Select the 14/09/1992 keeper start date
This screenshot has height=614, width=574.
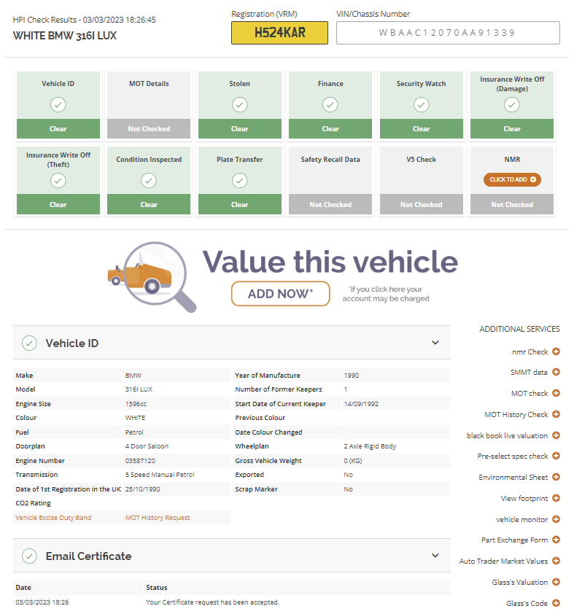[361, 404]
